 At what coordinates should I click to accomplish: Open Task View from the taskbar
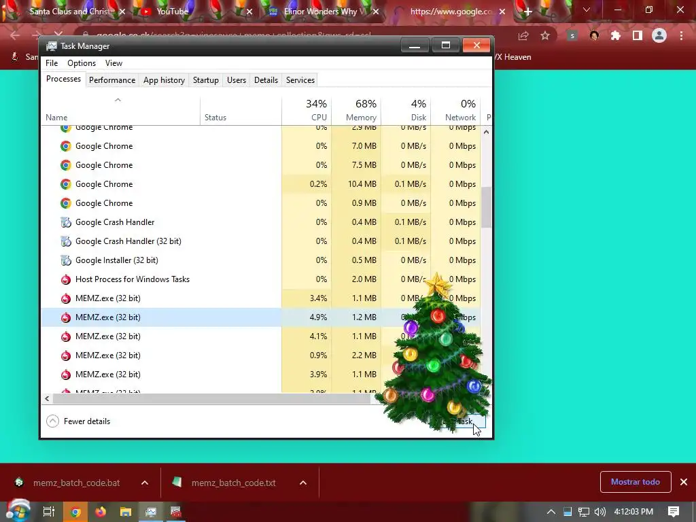click(49, 512)
